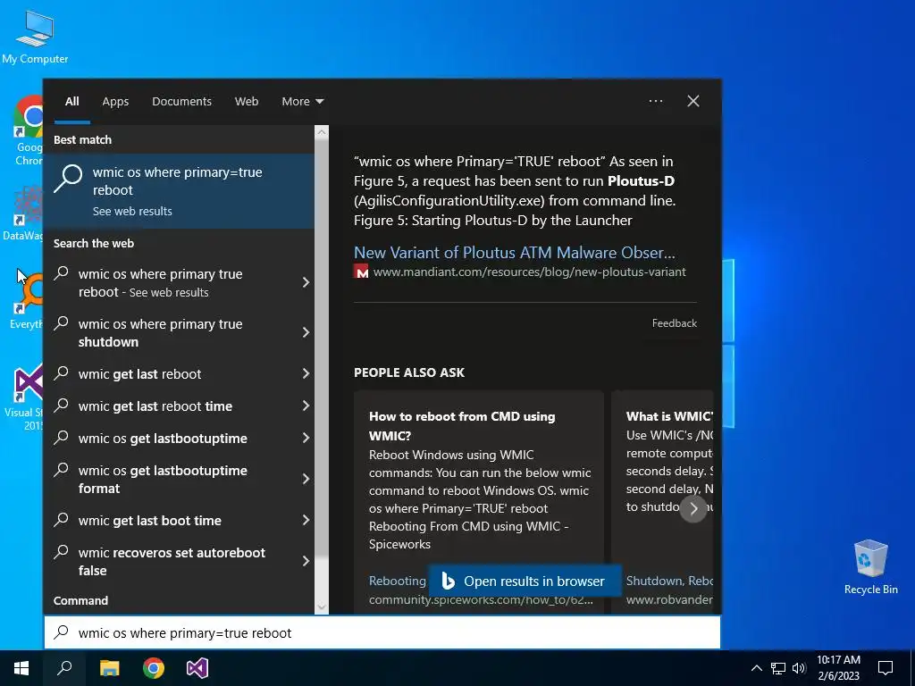
Task: Select the Google Chrome desktop shortcut
Action: pyautogui.click(x=28, y=130)
